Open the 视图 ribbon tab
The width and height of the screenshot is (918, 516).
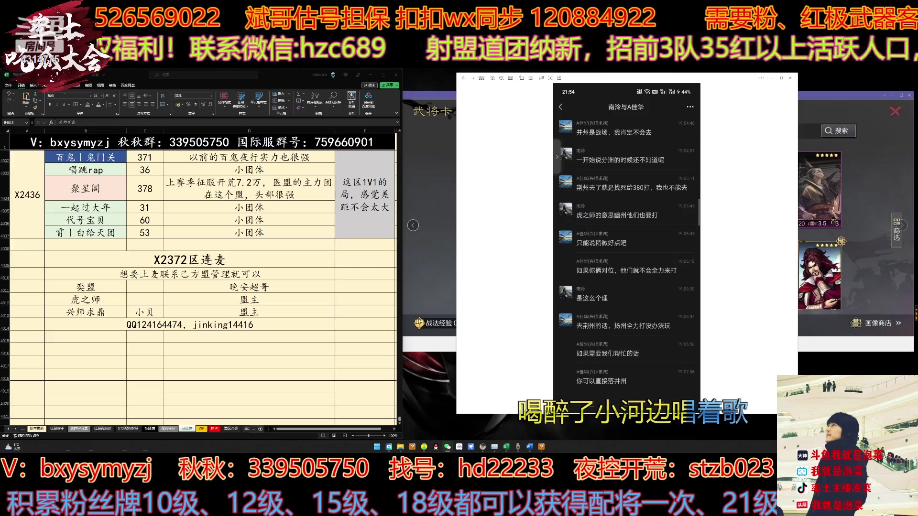coord(100,86)
